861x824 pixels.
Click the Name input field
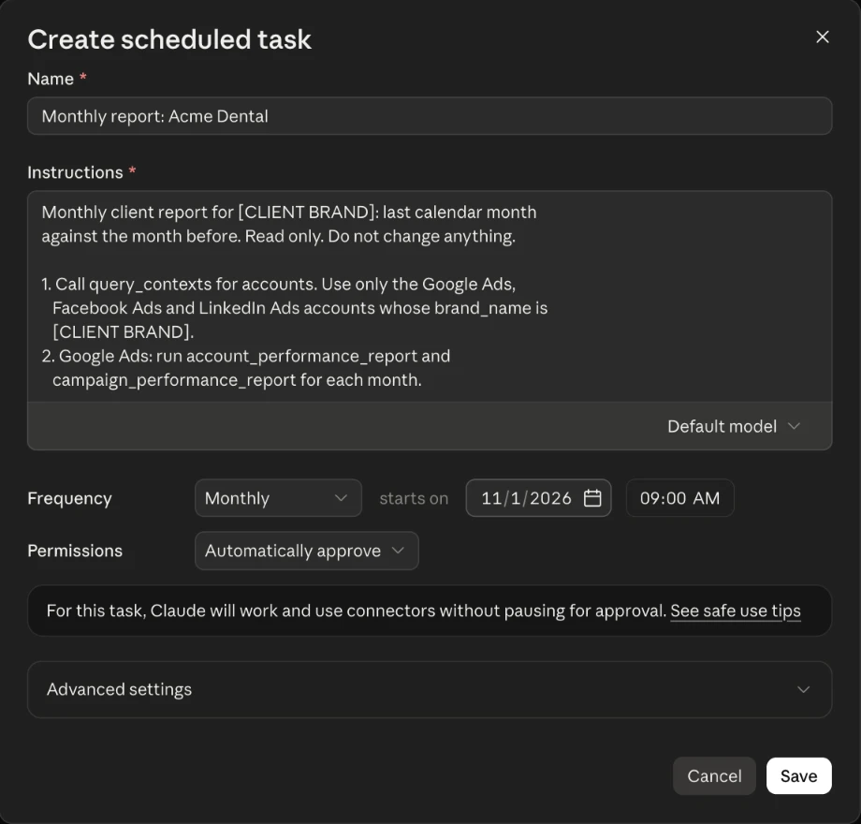click(430, 116)
